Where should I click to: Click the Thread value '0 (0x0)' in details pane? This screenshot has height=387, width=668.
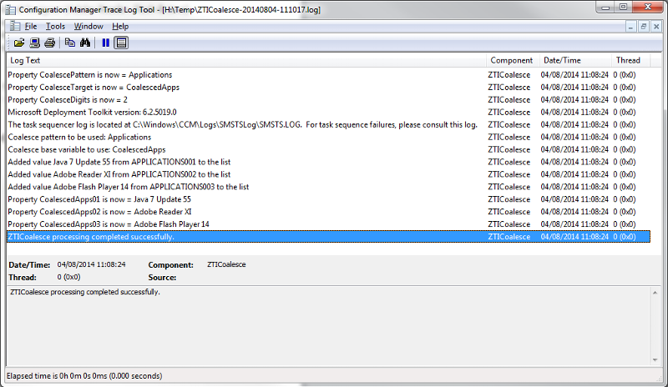point(68,277)
